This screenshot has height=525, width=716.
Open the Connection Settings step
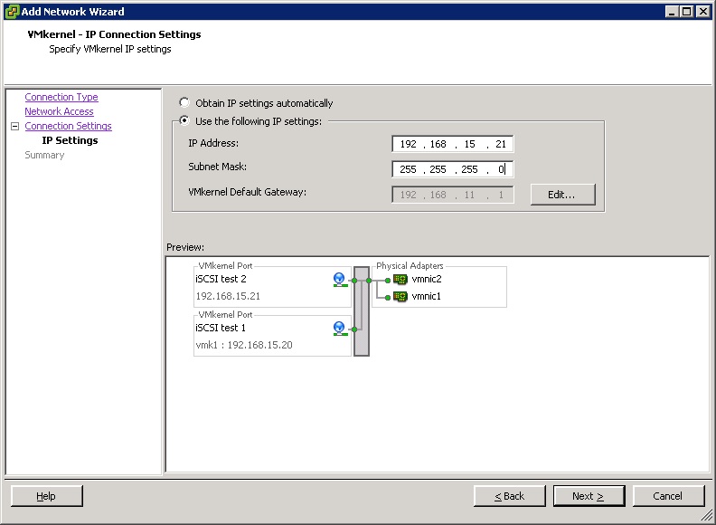68,126
